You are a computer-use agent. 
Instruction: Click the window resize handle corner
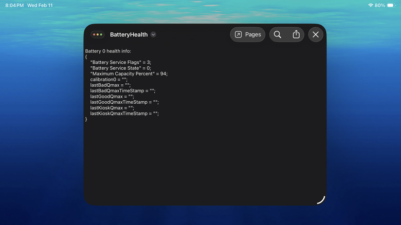tap(321, 200)
